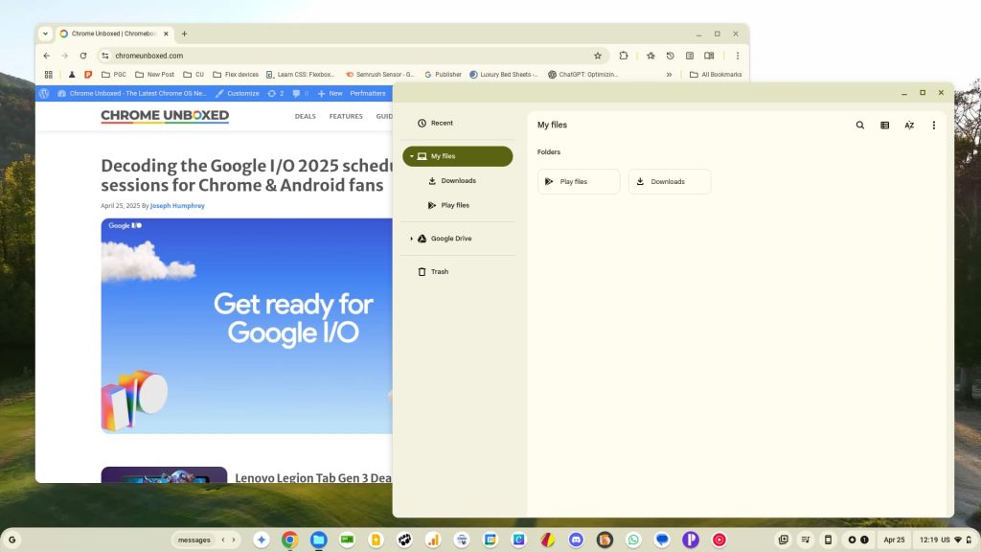
Task: Open author Joseph Humphrey's page
Action: [x=177, y=206]
